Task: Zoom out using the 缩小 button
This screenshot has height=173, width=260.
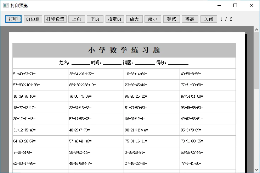Action: [x=153, y=19]
